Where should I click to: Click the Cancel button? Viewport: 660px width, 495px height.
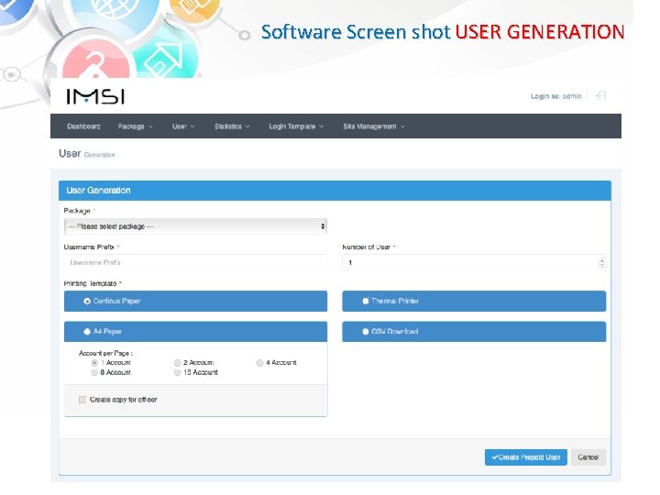pos(588,457)
